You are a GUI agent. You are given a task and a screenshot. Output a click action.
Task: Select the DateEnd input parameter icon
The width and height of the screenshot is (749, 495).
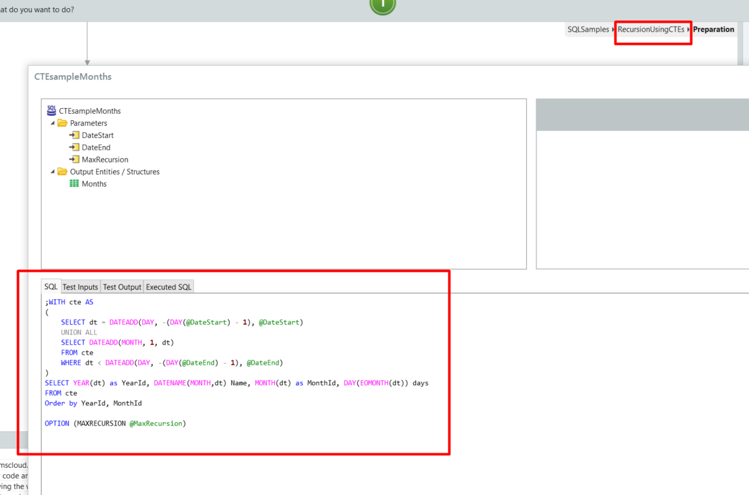(74, 147)
